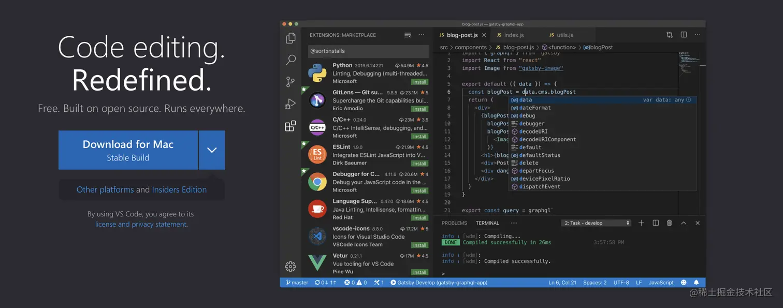Install the C/C++ extension
This screenshot has width=783, height=308.
[x=419, y=137]
